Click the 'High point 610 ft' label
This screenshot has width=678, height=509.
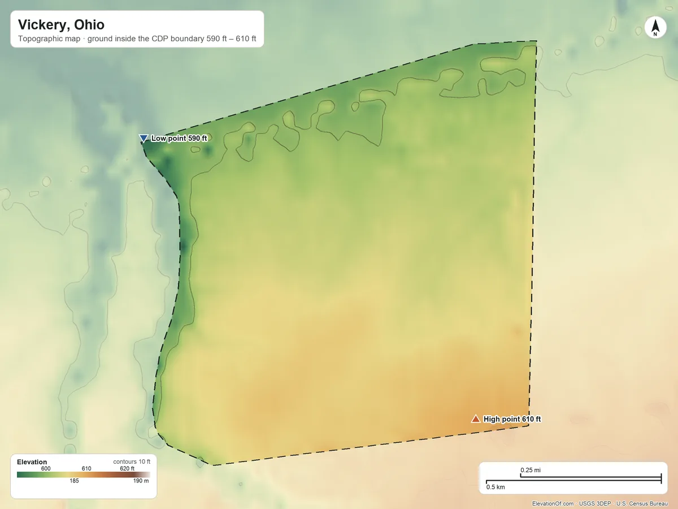512,419
